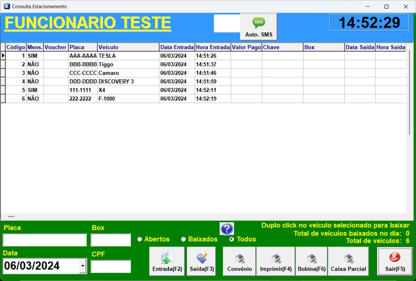Click the Data Entrada column header
416x281 pixels.
[x=177, y=47]
